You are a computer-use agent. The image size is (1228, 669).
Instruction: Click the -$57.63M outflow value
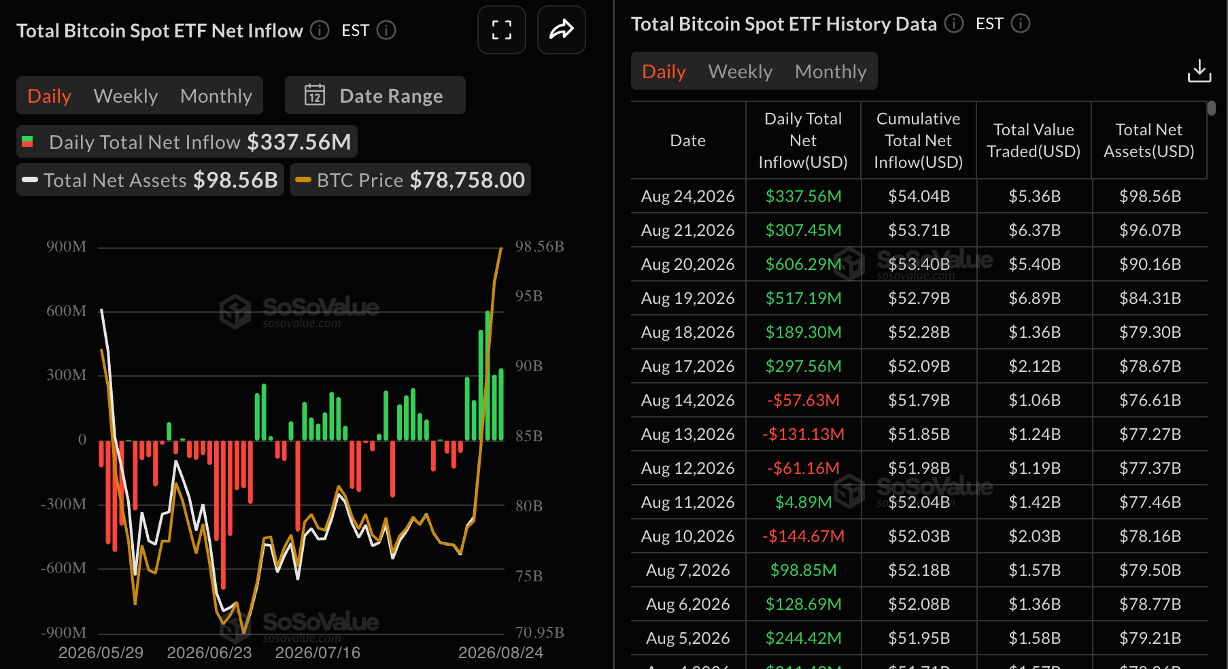[804, 400]
